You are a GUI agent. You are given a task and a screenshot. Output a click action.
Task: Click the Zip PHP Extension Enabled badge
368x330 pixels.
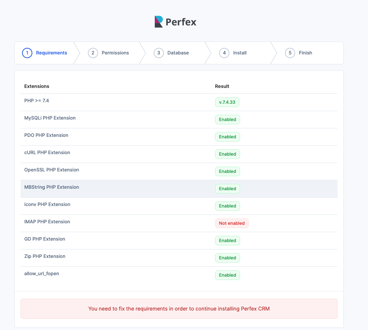(x=228, y=258)
